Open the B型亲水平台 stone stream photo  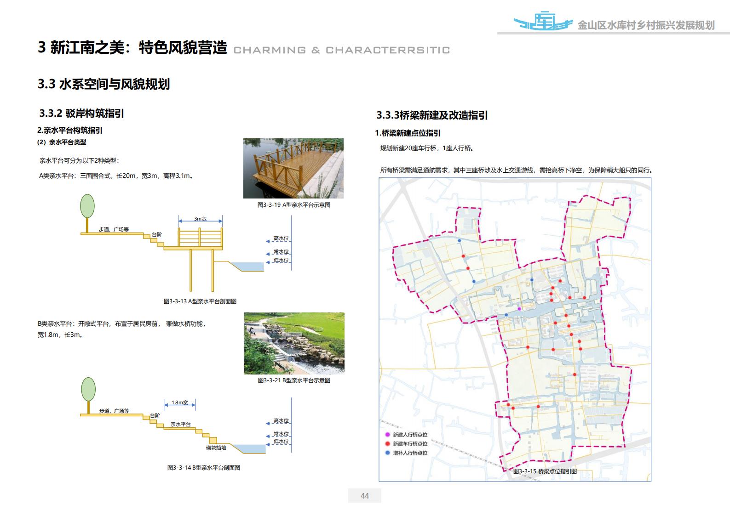(x=294, y=343)
